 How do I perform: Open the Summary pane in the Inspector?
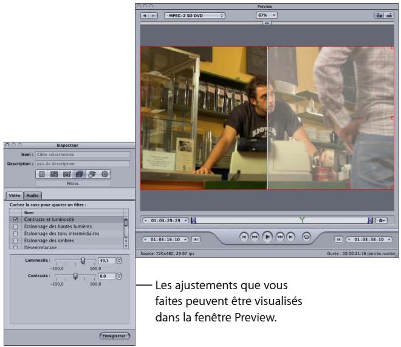coord(42,174)
